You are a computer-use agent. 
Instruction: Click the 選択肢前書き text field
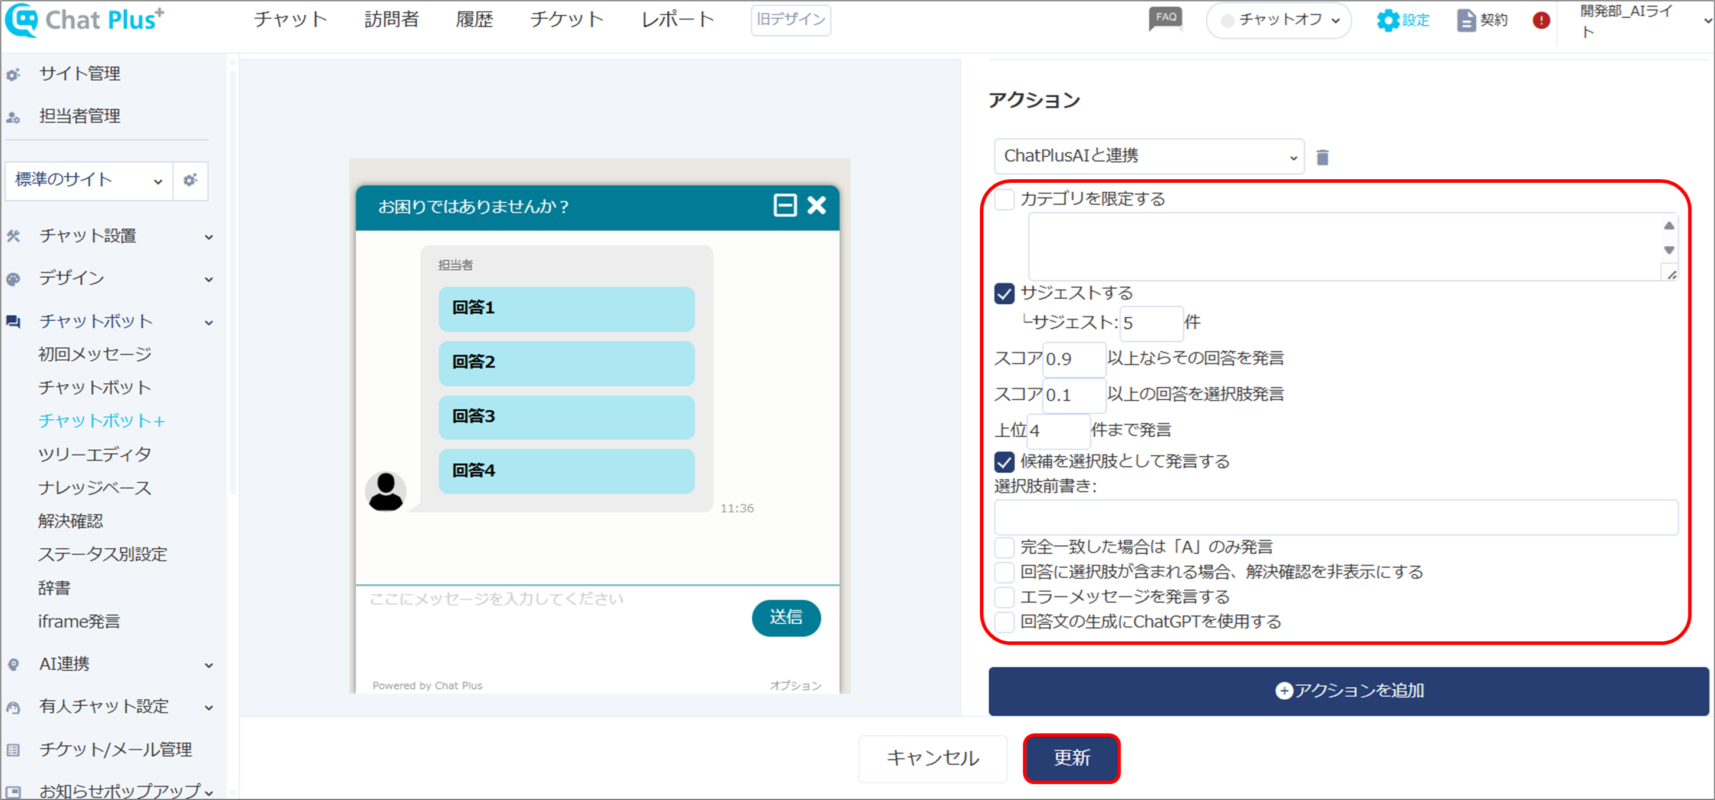click(1335, 517)
